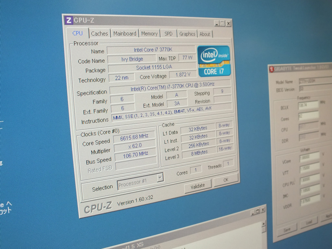Click Load in Gigabyte TweakLauncher
332x249 pixels.
309,222
